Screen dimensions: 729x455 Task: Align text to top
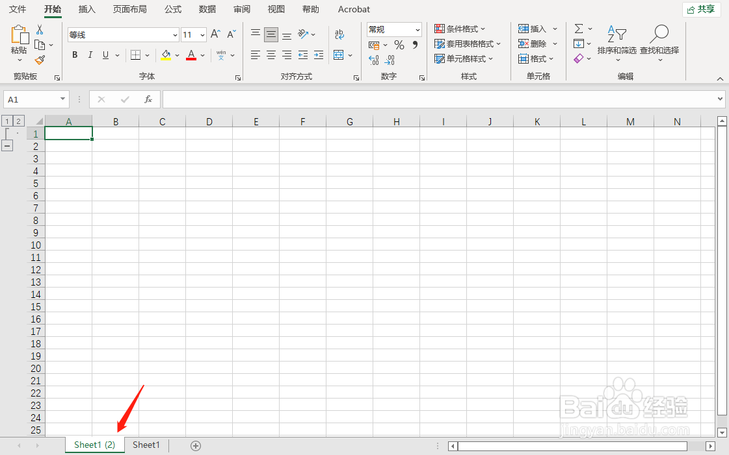point(255,34)
